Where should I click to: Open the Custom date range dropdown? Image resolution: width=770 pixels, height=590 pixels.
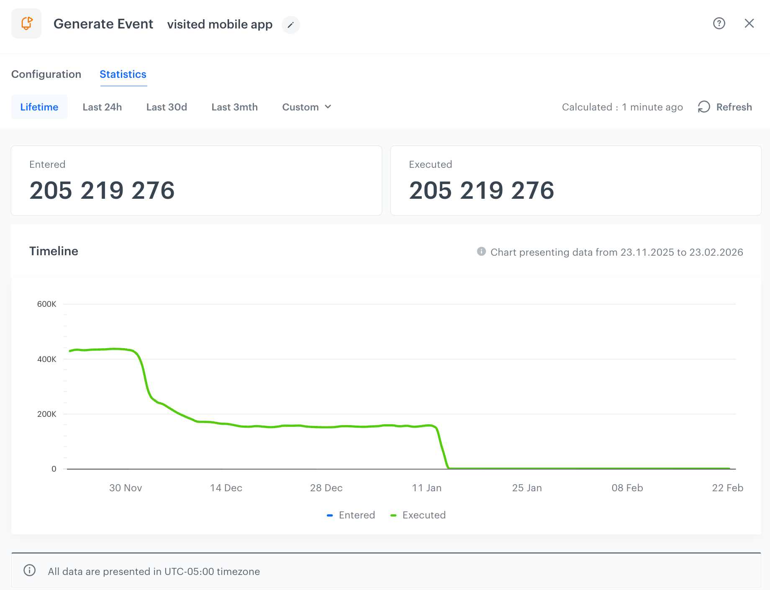click(x=306, y=107)
